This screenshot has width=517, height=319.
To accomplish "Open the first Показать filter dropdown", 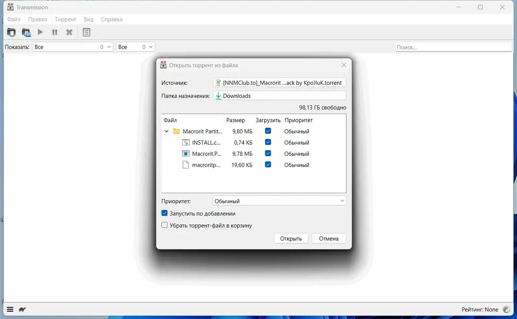I will click(x=72, y=47).
